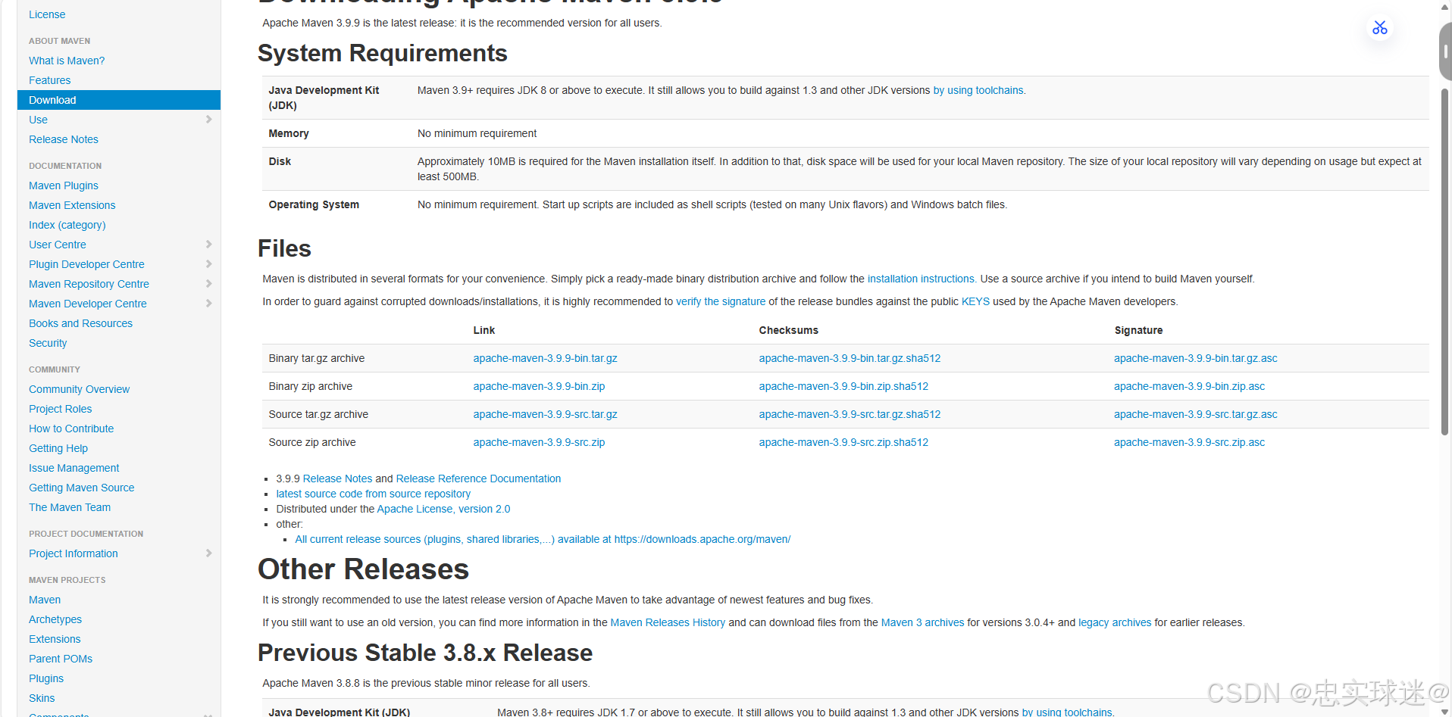Open apache-maven-3.9.9-src.zip.asc signature
The image size is (1452, 717).
[1189, 442]
